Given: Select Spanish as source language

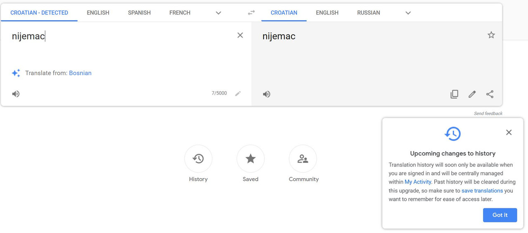Looking at the screenshot, I should coord(139,13).
